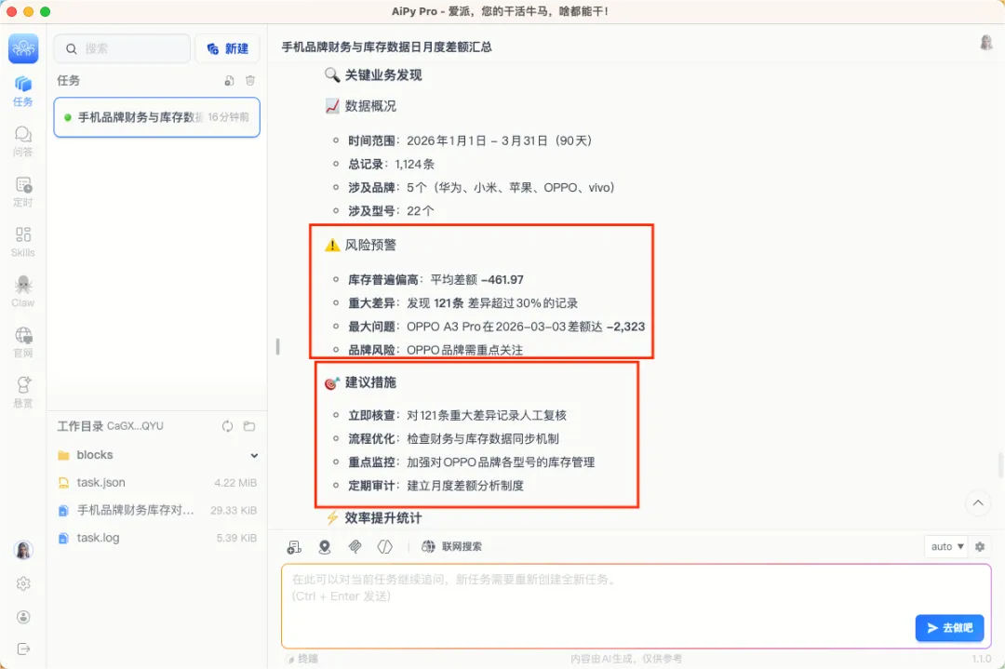Click the trash icon beside 任务 header
The image size is (1005, 669).
[x=250, y=80]
